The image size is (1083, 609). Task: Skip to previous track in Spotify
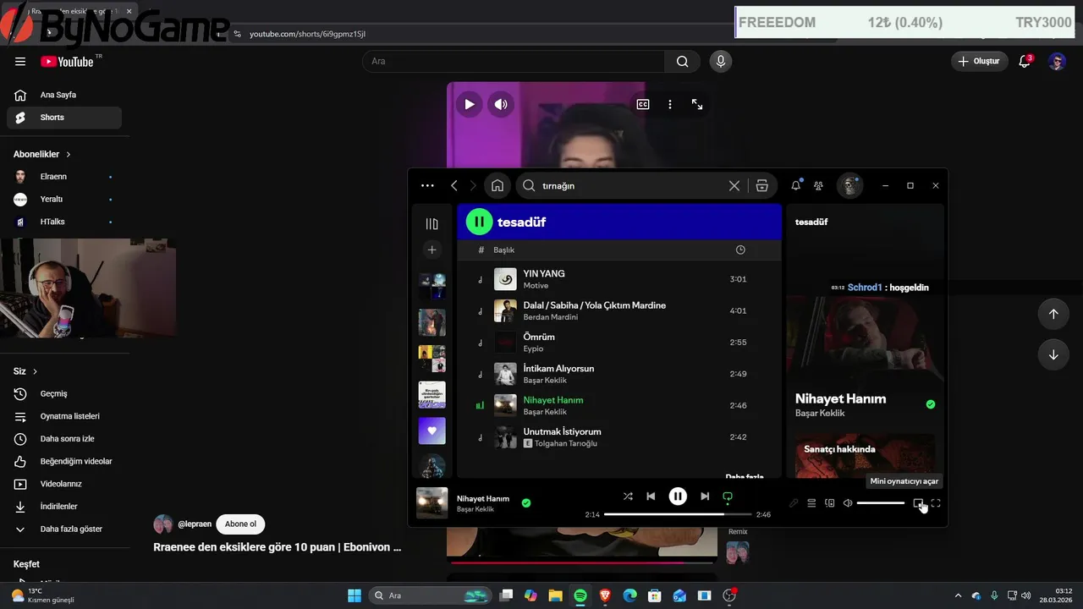(651, 497)
